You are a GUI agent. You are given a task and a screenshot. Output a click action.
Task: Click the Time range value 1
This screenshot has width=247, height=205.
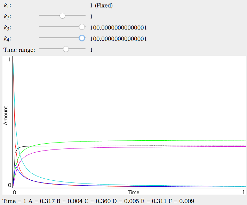[x=91, y=50]
